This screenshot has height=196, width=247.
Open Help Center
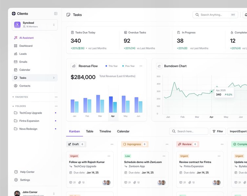point(24,172)
